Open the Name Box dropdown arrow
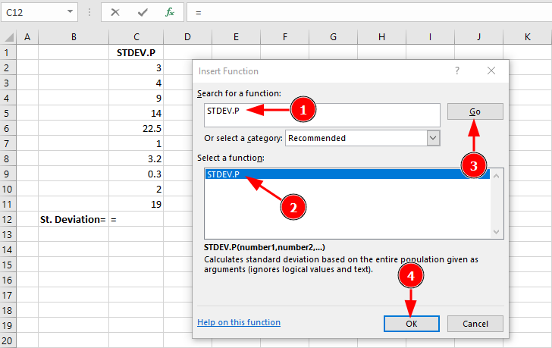 [x=71, y=12]
